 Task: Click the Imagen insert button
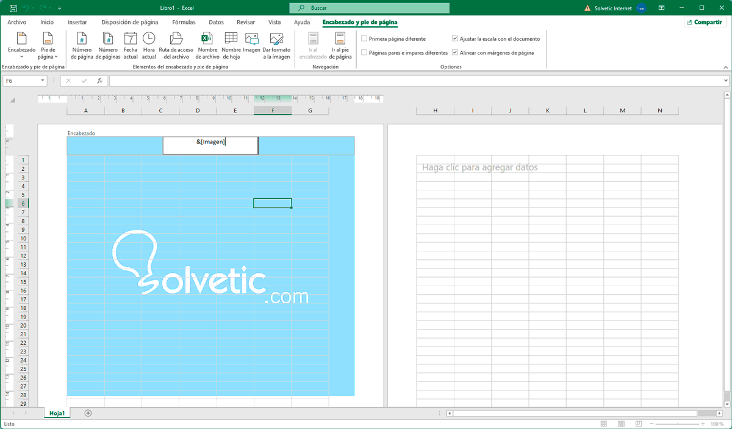pos(251,43)
